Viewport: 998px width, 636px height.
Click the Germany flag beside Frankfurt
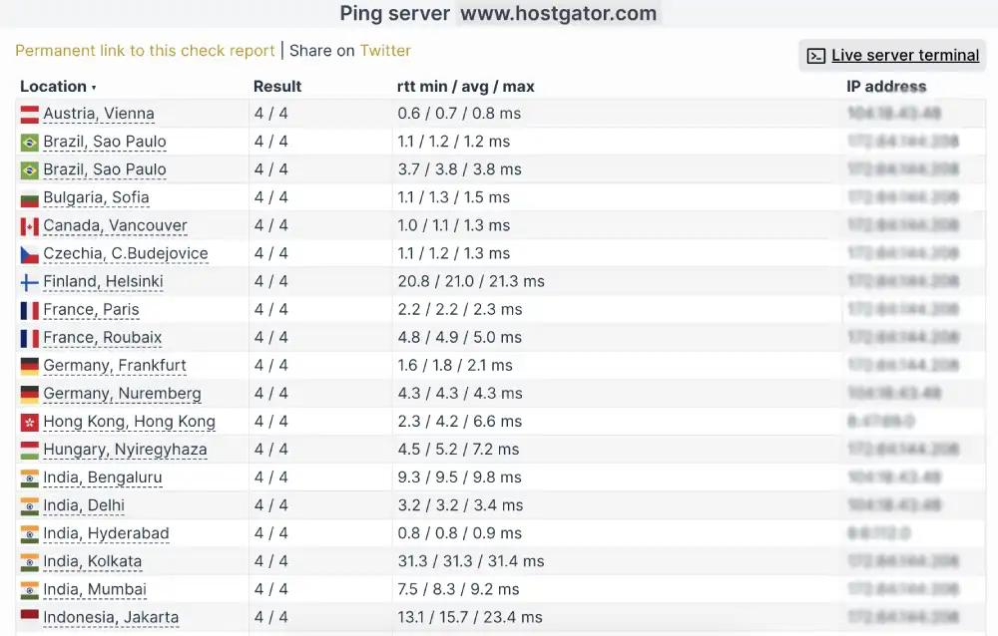(28, 365)
